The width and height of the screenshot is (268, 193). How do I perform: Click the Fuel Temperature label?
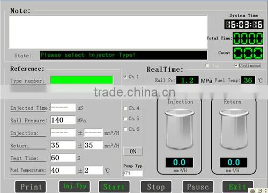click(28, 170)
